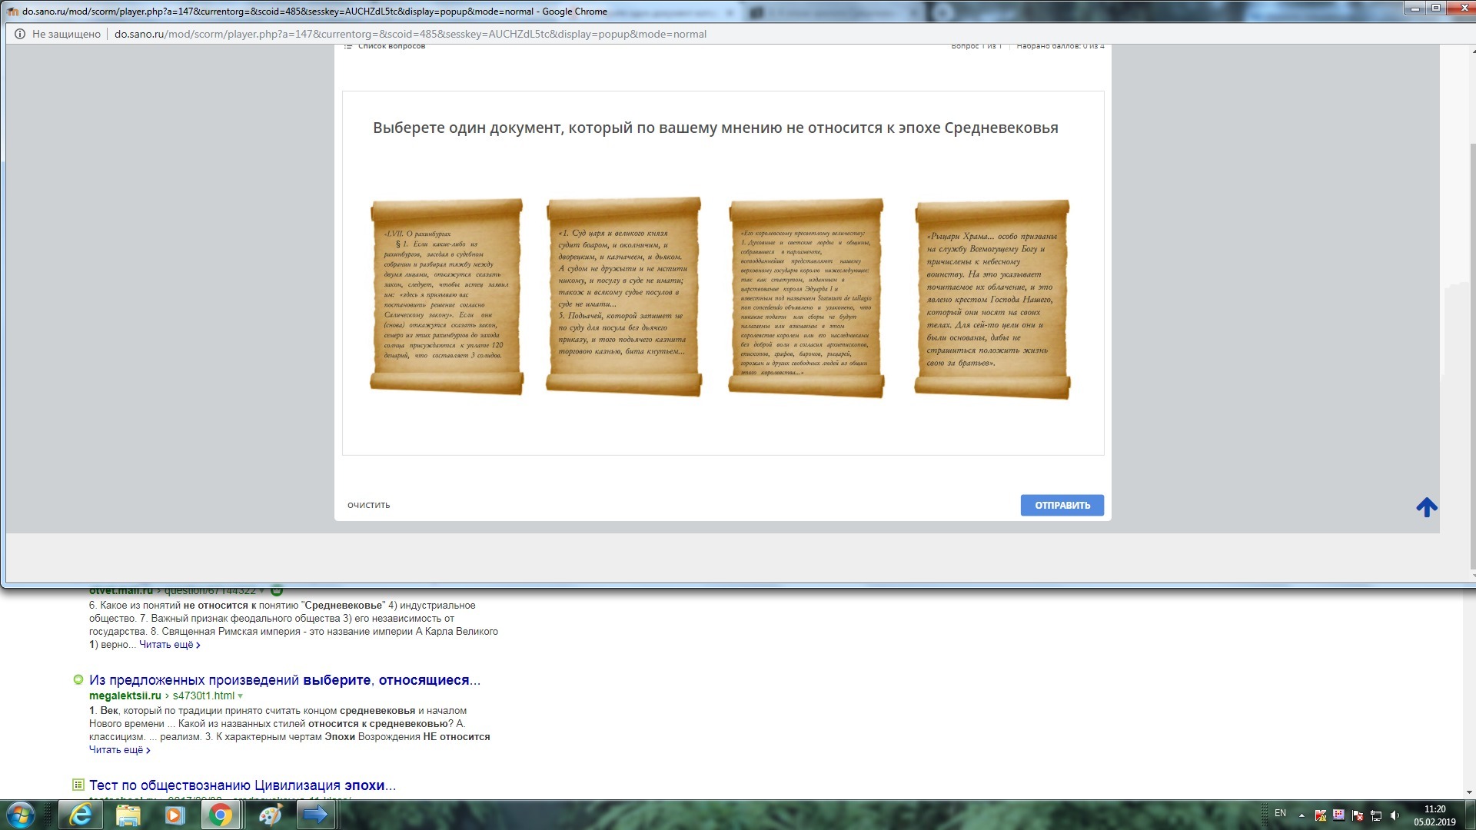The width and height of the screenshot is (1476, 830).
Task: Click the ОЧИСТИТЬ clear link
Action: click(x=369, y=505)
